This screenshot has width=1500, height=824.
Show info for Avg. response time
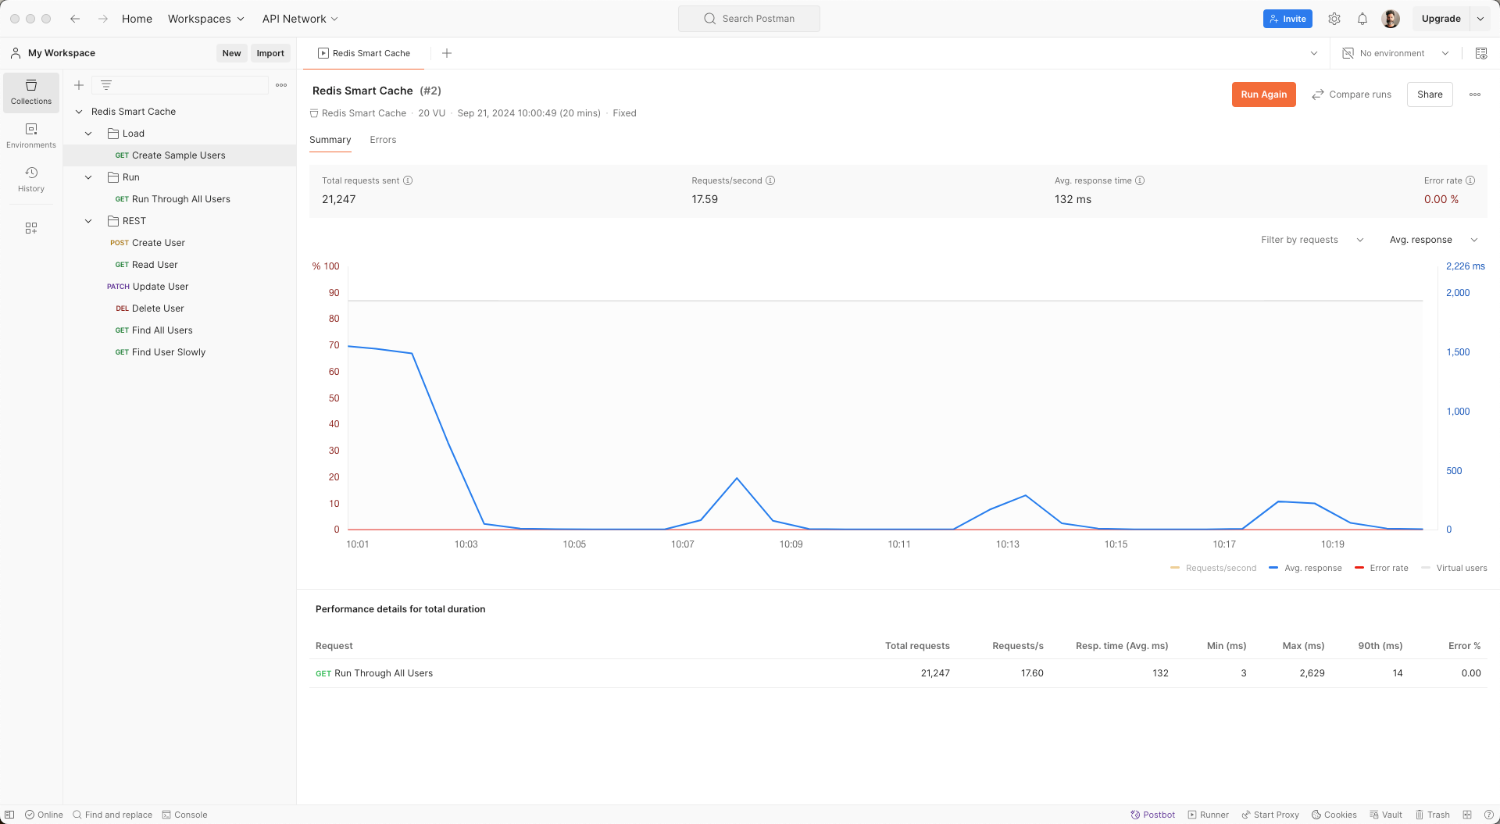1140,180
